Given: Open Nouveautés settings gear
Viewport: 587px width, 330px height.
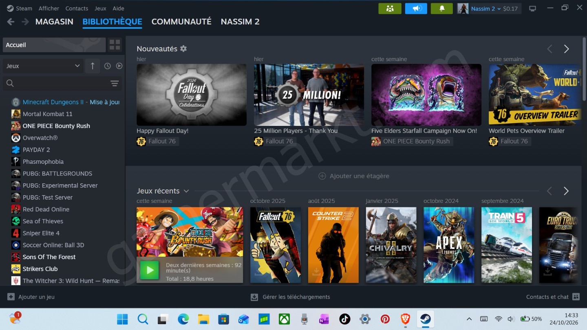Looking at the screenshot, I should (183, 48).
